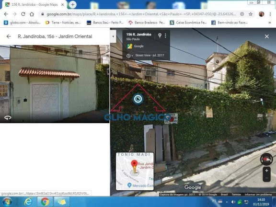276x207 pixels.
Task: Click the green shield tray icon
Action: [240, 202]
